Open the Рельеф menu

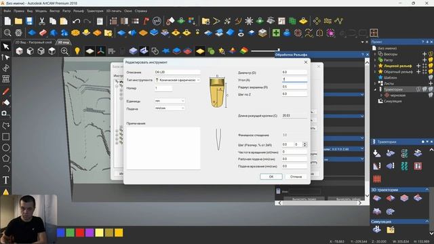click(x=79, y=11)
